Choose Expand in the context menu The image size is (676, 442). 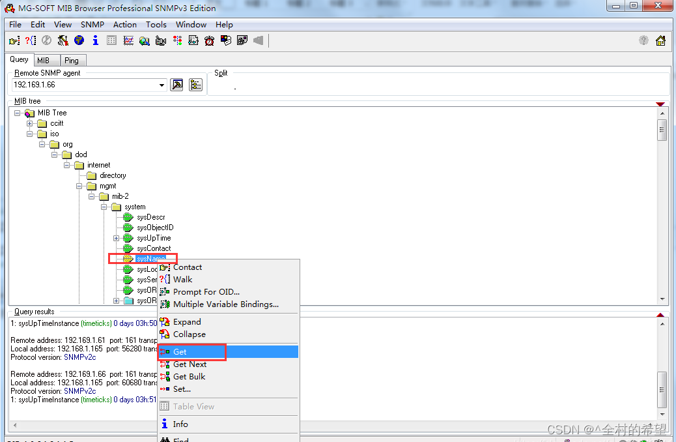pos(228,321)
